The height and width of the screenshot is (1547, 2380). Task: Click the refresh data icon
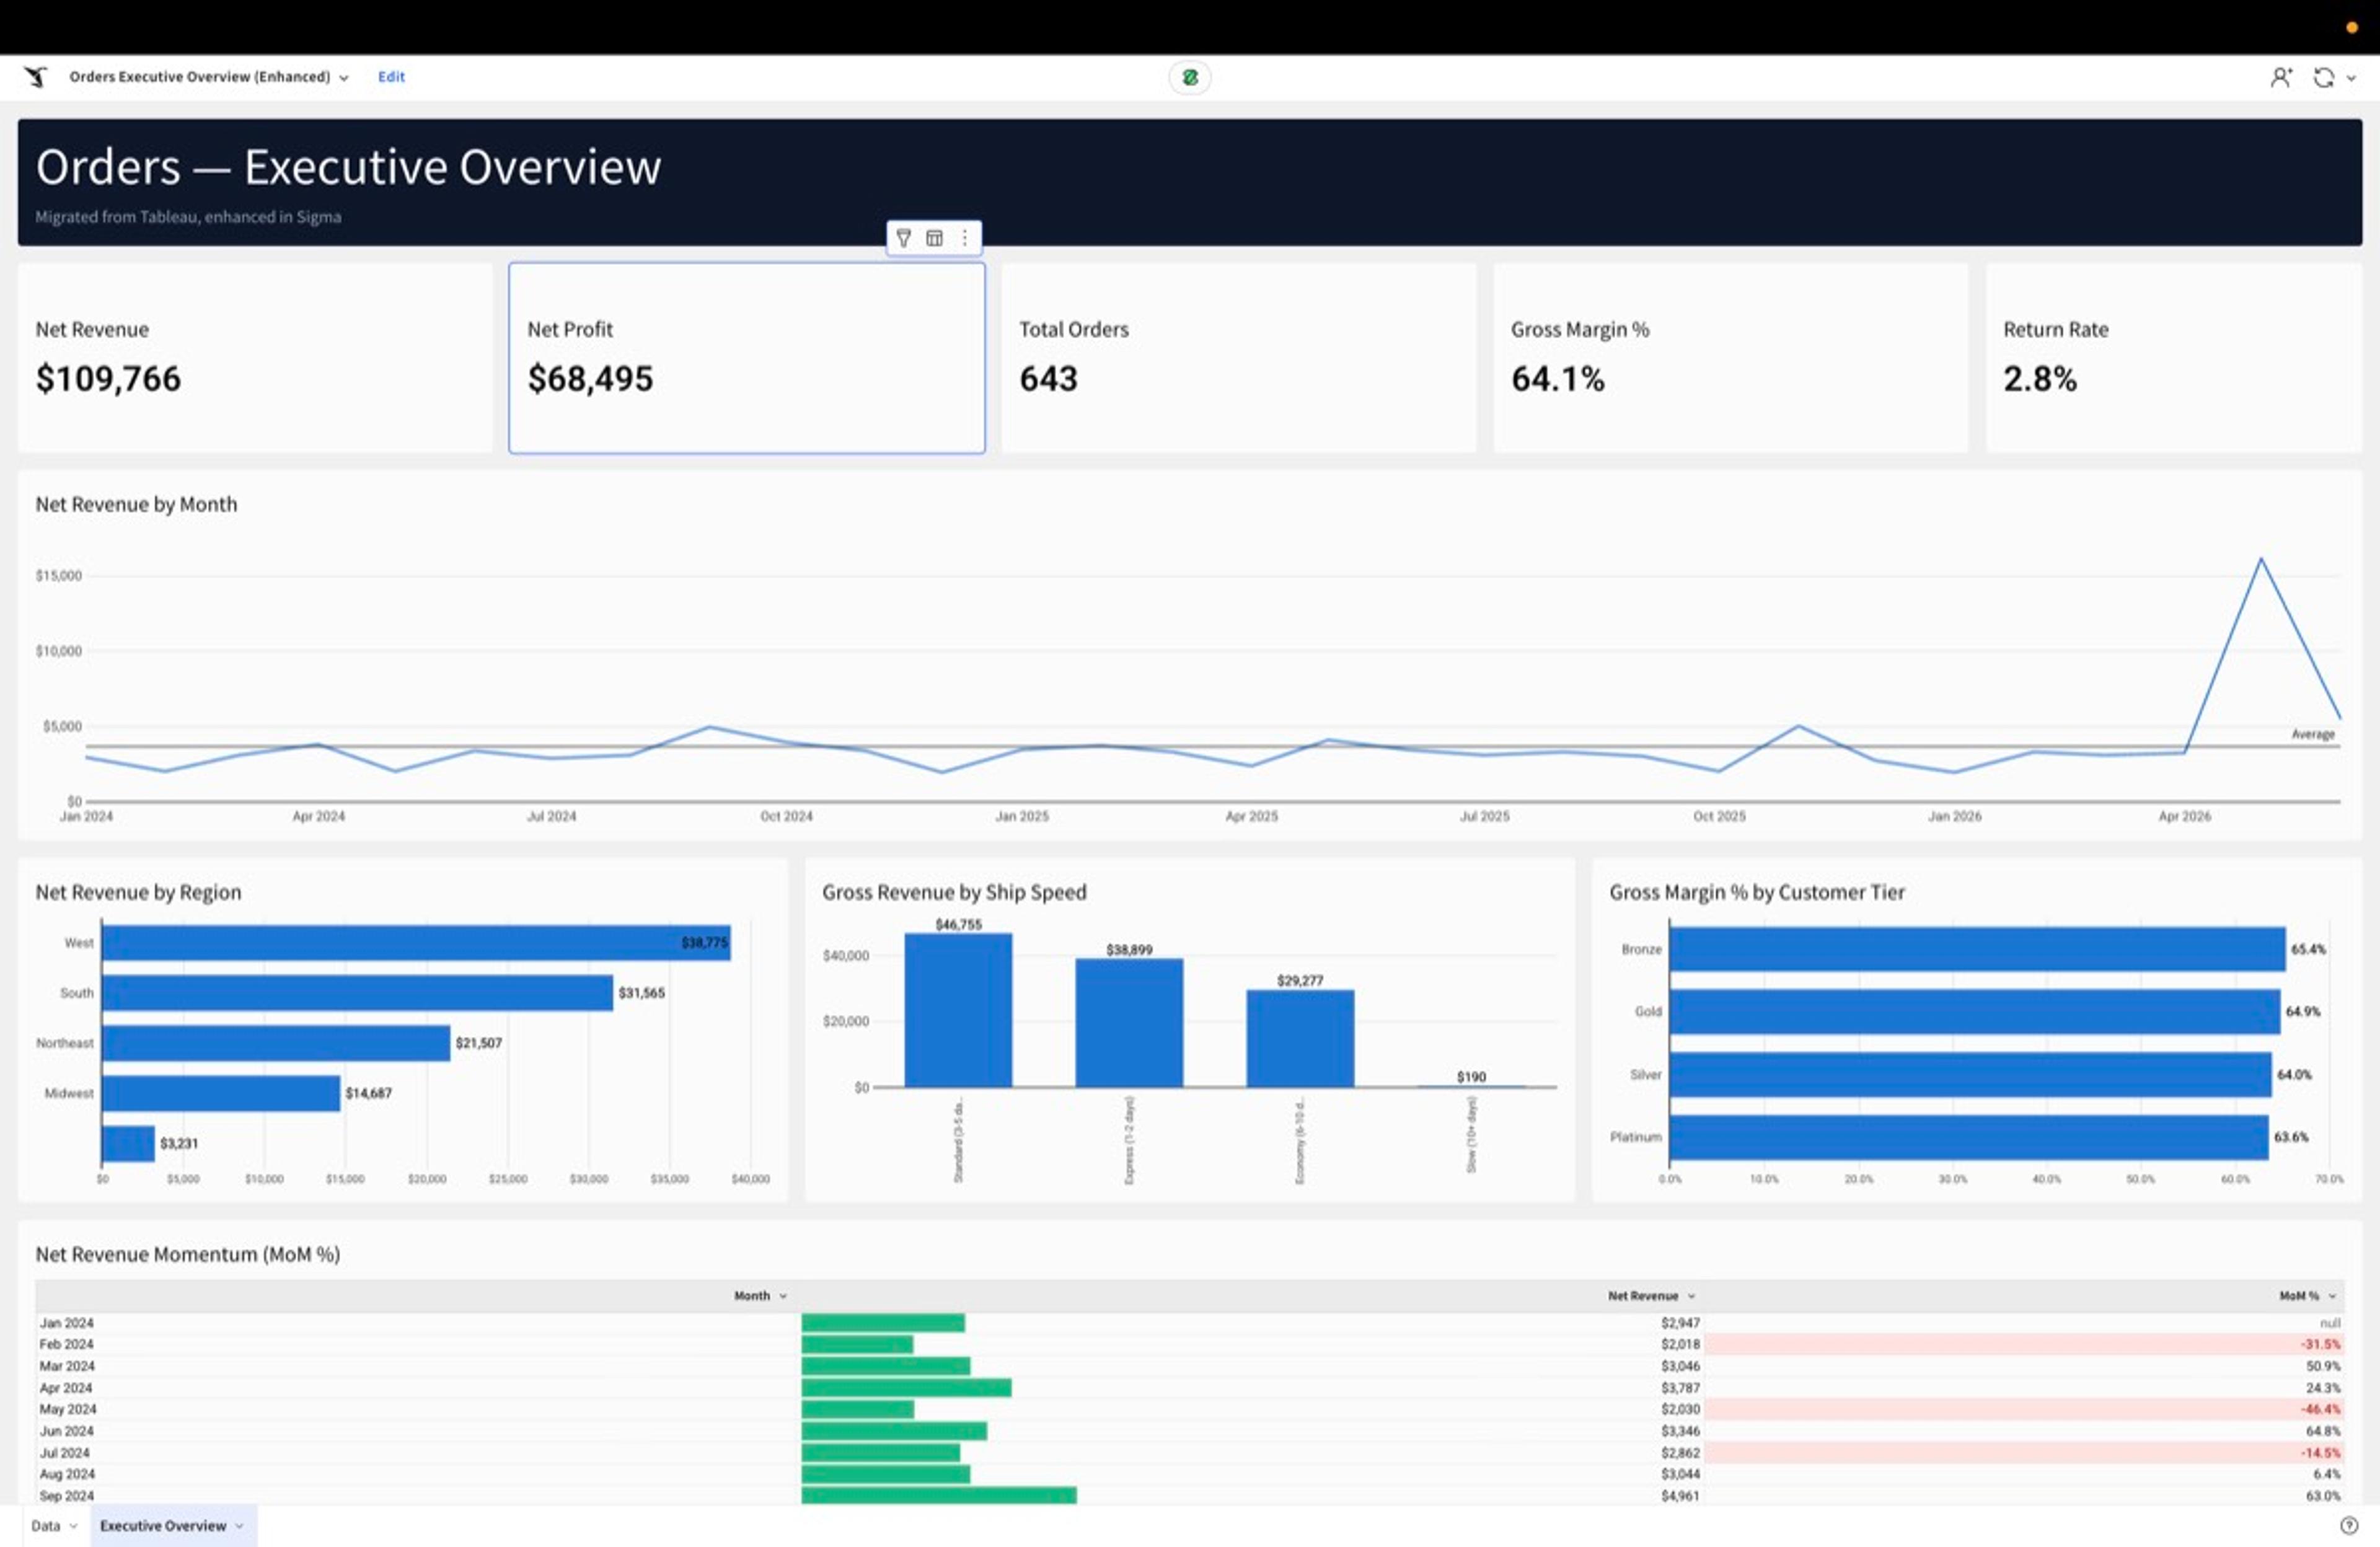tap(2323, 77)
